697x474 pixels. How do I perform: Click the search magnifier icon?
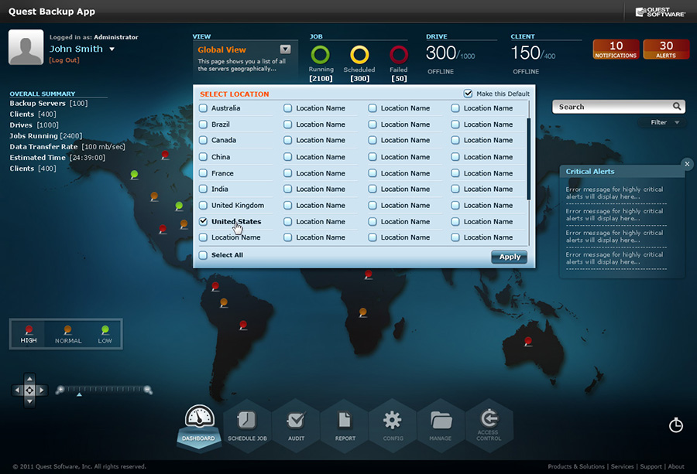[x=677, y=107]
